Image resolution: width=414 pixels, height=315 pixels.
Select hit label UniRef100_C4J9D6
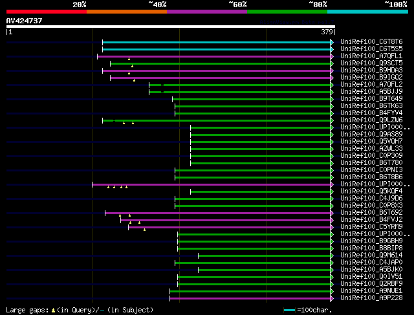(x=371, y=199)
